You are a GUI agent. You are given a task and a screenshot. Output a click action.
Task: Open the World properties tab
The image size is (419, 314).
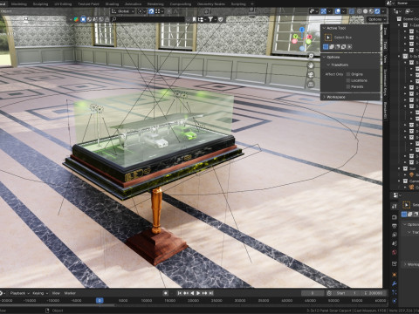coord(395,252)
